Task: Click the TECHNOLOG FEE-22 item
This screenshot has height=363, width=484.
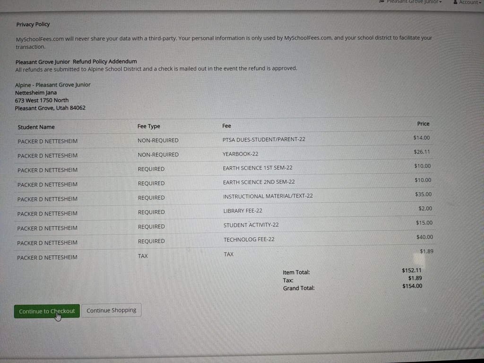Action: click(x=249, y=240)
